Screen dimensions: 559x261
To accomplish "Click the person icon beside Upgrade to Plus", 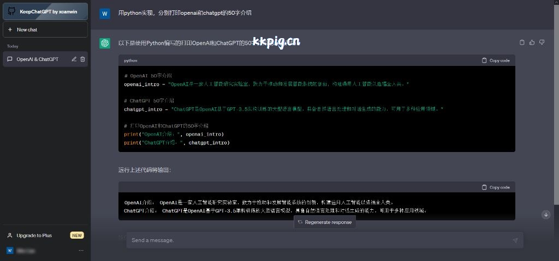I will click(x=10, y=235).
